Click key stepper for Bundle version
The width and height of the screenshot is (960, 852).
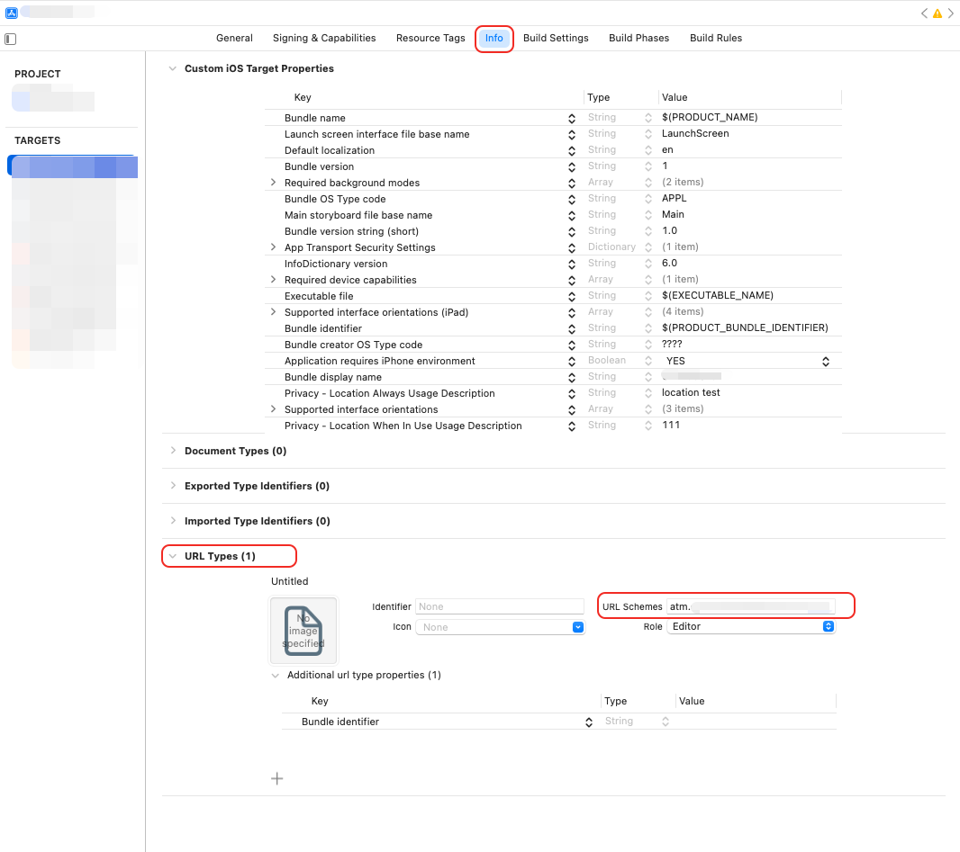coord(571,166)
